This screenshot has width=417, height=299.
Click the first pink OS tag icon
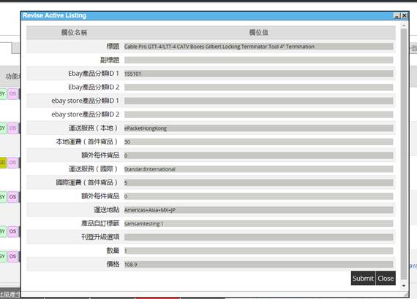(x=12, y=93)
